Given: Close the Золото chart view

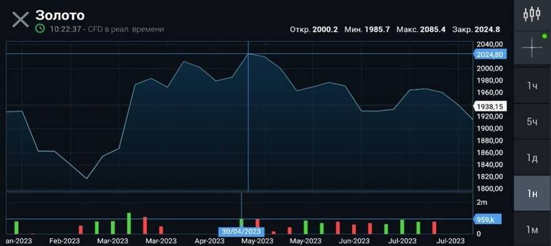Looking at the screenshot, I should tap(21, 19).
